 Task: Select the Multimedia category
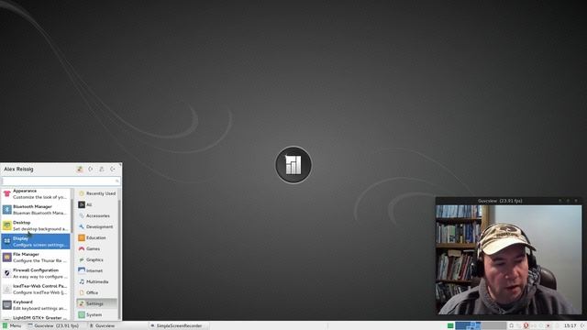pos(97,281)
